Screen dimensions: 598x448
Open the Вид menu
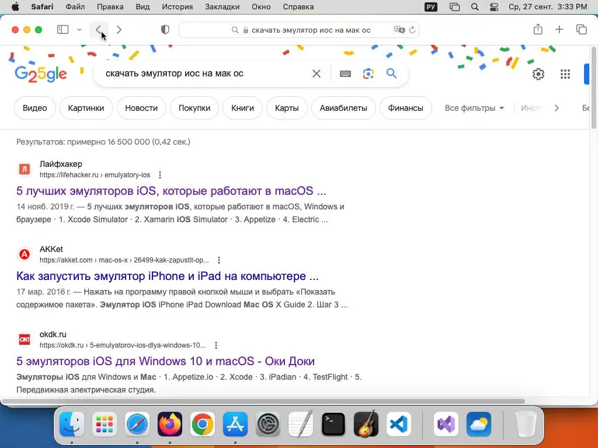click(x=142, y=7)
